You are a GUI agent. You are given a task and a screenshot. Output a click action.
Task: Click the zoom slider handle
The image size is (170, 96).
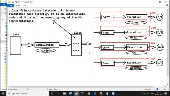coord(157,89)
